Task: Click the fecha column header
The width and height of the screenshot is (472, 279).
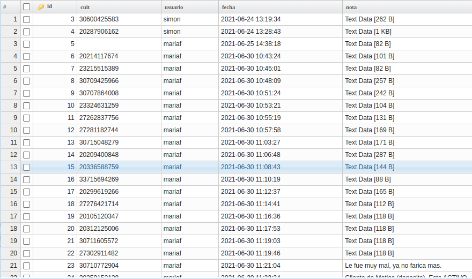Action: pyautogui.click(x=228, y=7)
